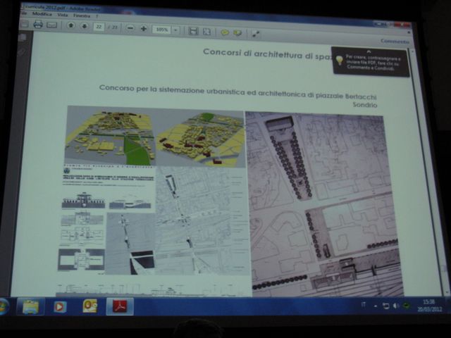Image resolution: width=451 pixels, height=338 pixels.
Task: Click the email envelope toolbar icon
Action: [52, 25]
